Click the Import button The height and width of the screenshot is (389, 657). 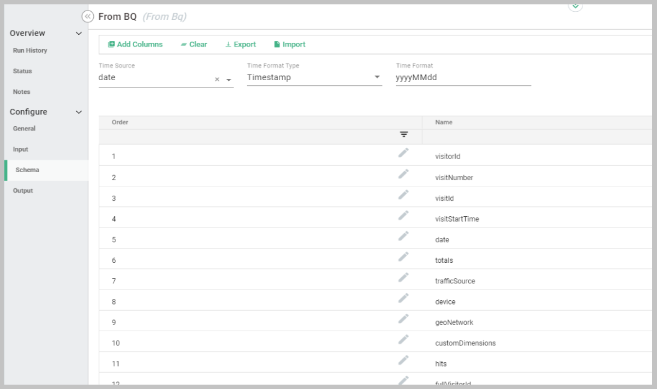289,45
